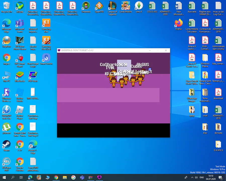Select the UPC Smart Guard shortcut

(20, 61)
